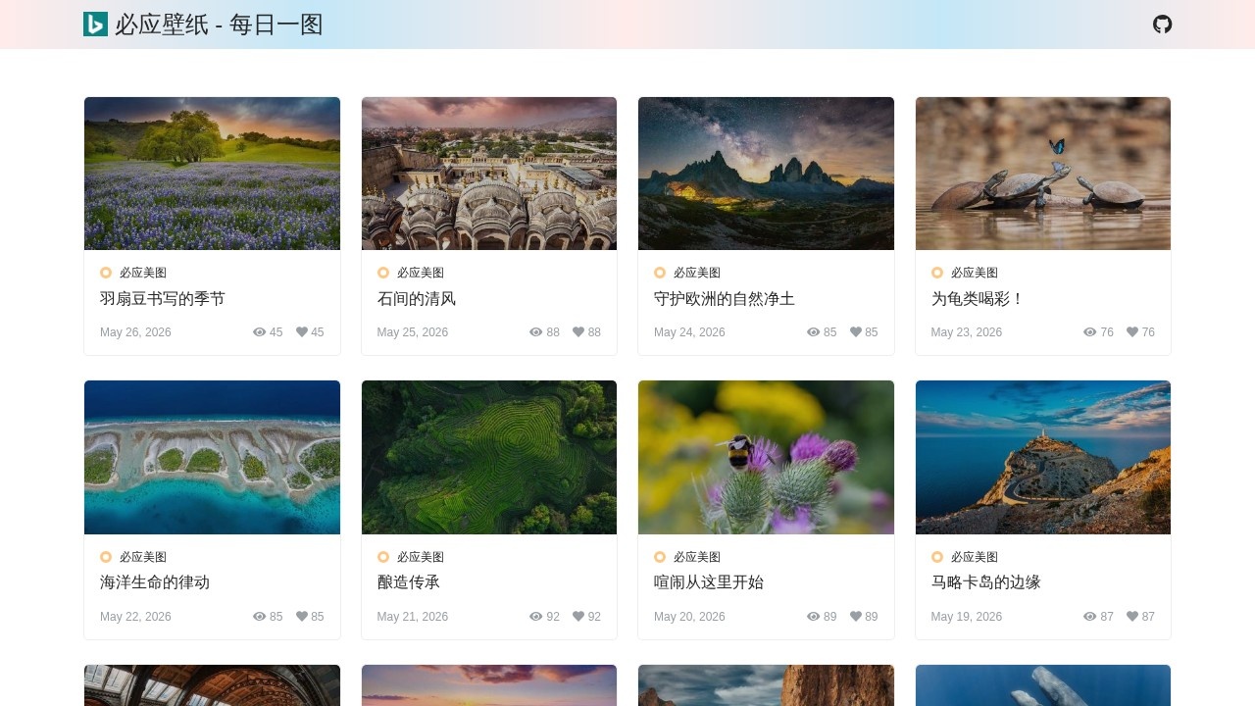Click the eye views icon for 为龟类喝彩！

click(x=1090, y=332)
